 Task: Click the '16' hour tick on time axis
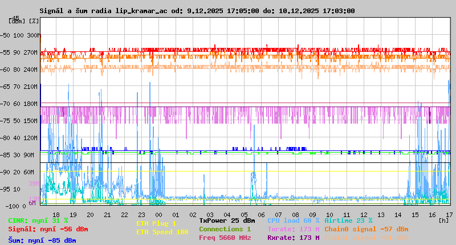(x=433, y=215)
